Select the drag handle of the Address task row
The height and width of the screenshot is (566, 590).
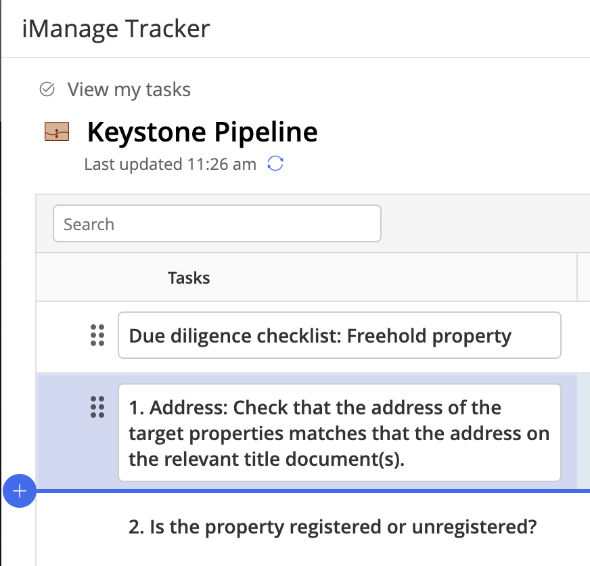coord(97,407)
